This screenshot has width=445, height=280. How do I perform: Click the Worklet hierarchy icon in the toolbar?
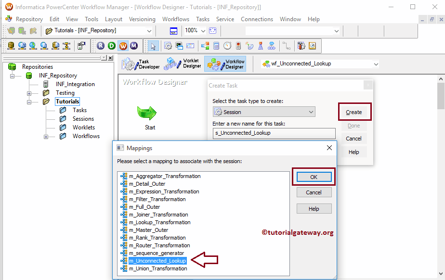click(x=272, y=46)
